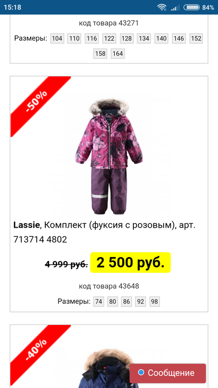The image size is (218, 388).
Task: Select size 104
Action: (x=57, y=39)
